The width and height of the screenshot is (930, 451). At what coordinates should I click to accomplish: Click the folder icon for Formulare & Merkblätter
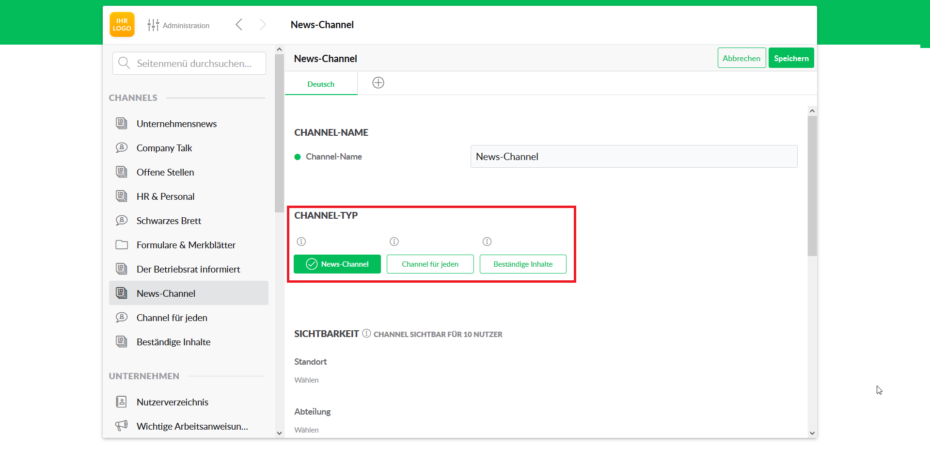pyautogui.click(x=121, y=244)
